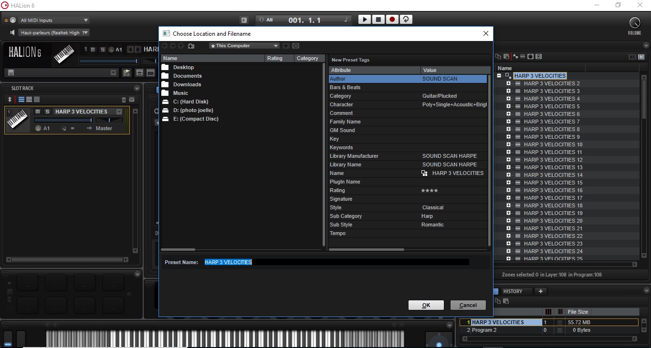651x348 pixels.
Task: Click the create new folder icon
Action: click(191, 46)
